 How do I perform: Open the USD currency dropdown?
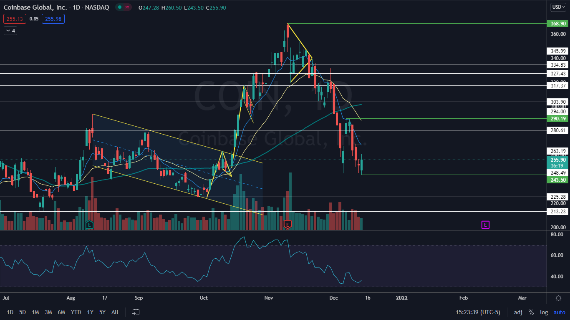point(558,7)
